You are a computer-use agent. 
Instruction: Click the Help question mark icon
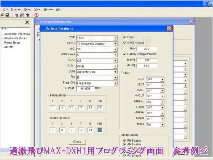tap(36, 15)
